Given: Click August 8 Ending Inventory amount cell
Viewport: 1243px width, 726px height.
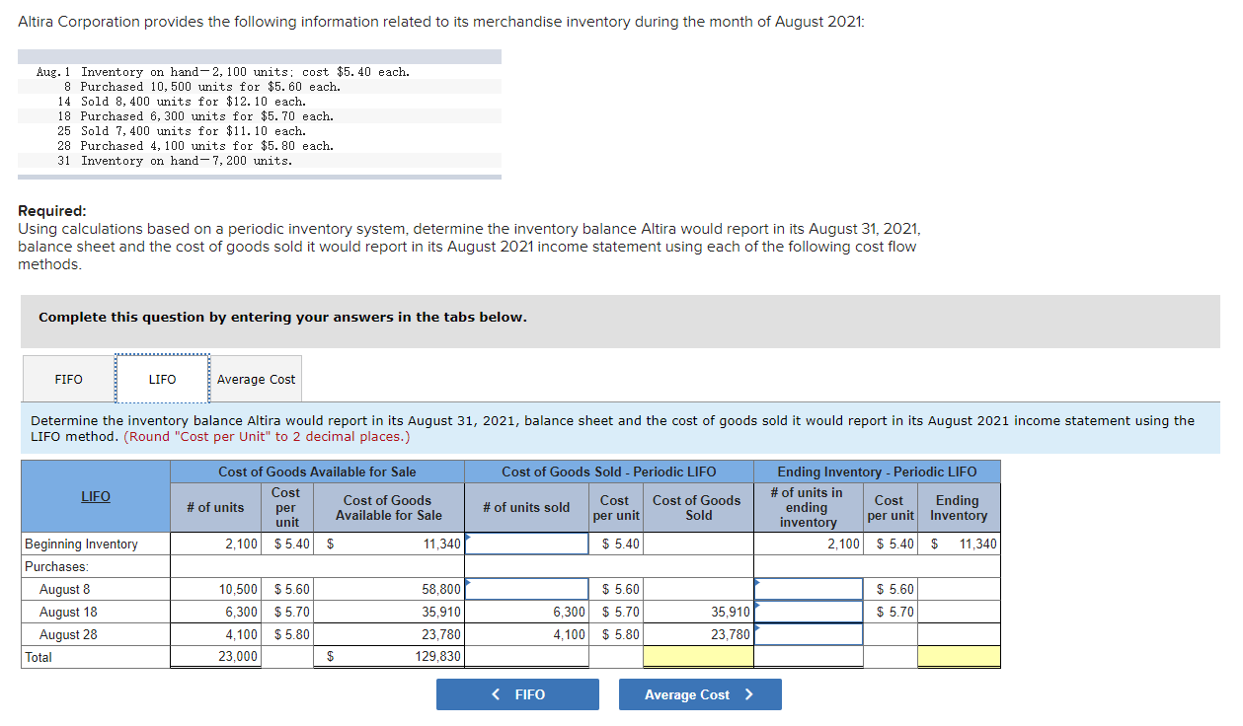Looking at the screenshot, I should [959, 590].
